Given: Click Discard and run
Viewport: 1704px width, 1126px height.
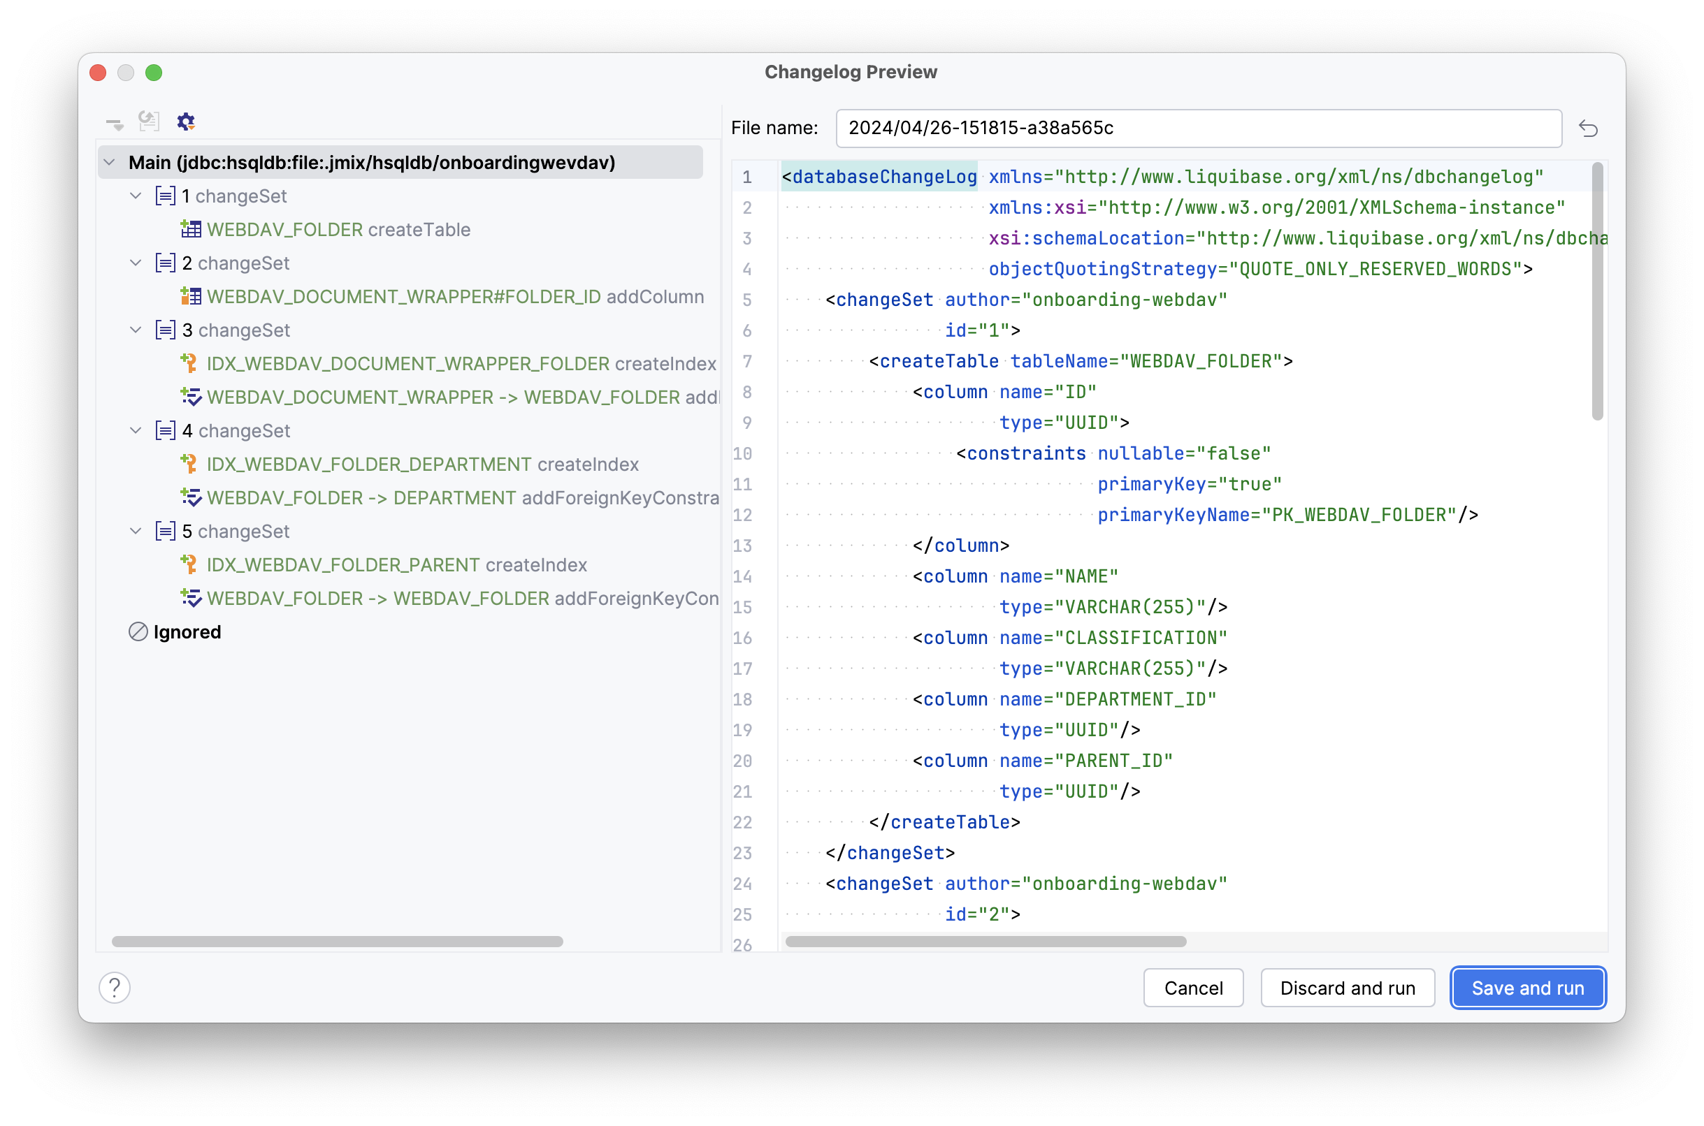Looking at the screenshot, I should pos(1347,988).
